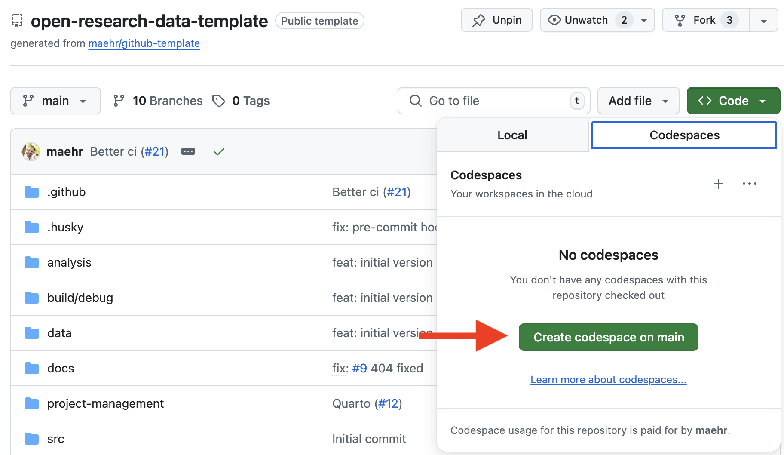
Task: Click the 't' keyboard shortcut hint
Action: (x=577, y=101)
